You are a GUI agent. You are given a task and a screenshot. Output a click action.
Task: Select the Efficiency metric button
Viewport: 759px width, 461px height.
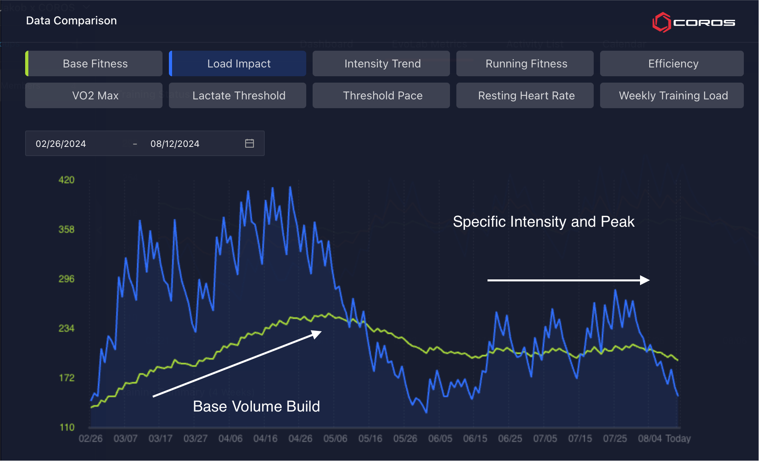point(673,63)
